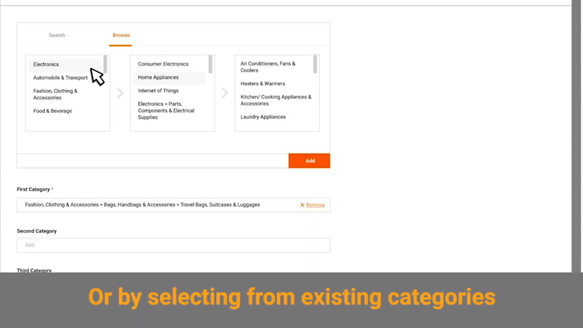
Task: Select Fashion, Clothing & Accessories category
Action: tap(55, 94)
